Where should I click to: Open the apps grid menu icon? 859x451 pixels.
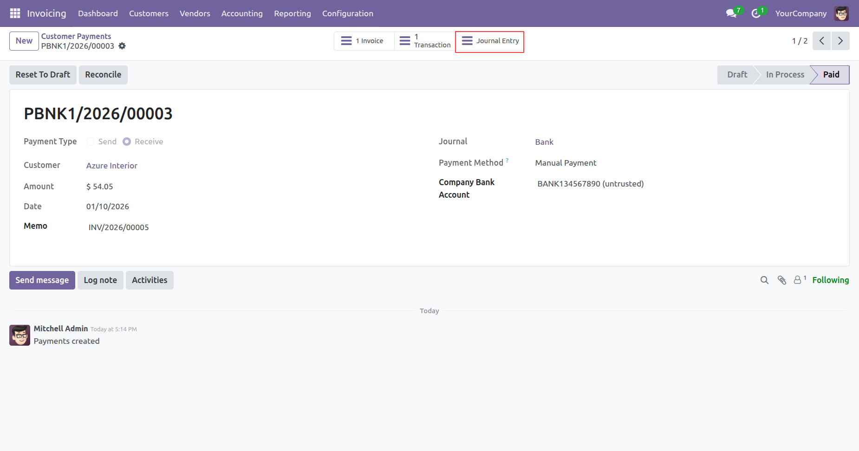click(x=15, y=13)
